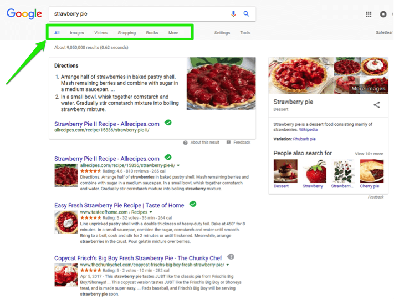
Task: Open the More search tab menu
Action: [173, 33]
